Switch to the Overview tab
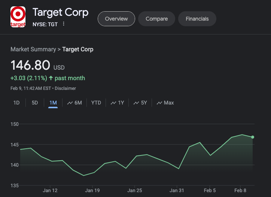Viewport: 271px width, 197px height. tap(116, 19)
